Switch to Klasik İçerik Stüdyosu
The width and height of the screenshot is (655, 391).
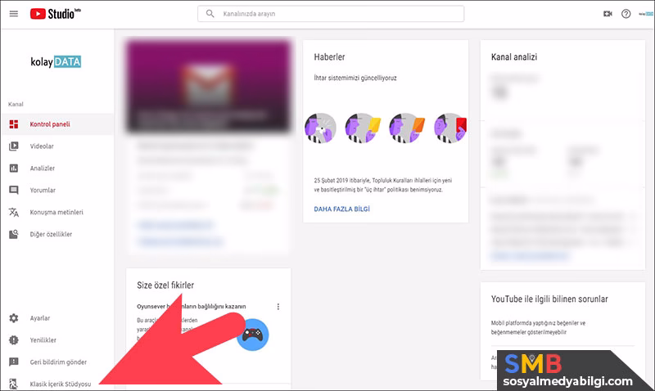(x=59, y=384)
